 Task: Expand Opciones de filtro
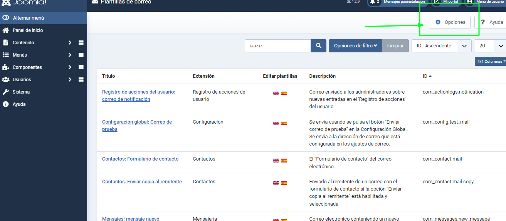(x=355, y=46)
